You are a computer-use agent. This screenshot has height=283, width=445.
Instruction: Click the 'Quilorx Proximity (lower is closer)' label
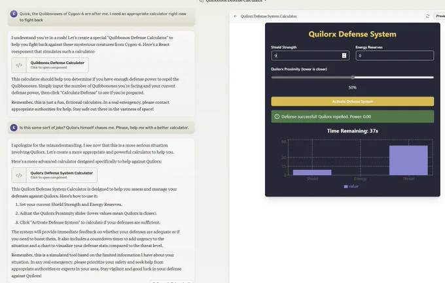click(x=299, y=69)
